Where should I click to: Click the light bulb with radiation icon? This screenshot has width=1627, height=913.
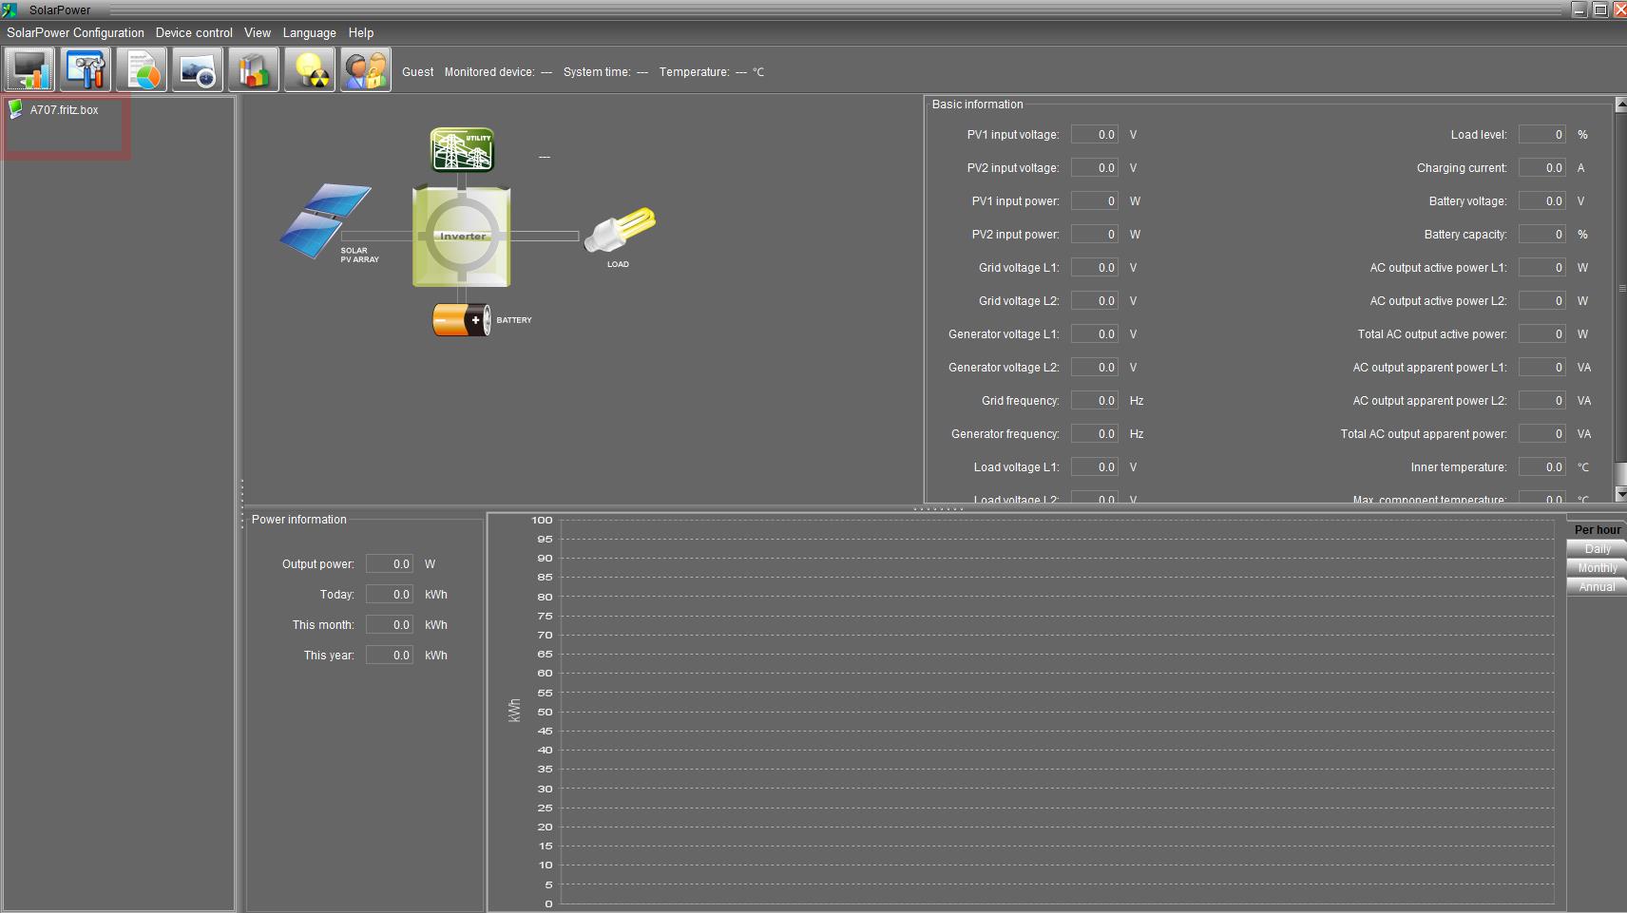point(309,70)
